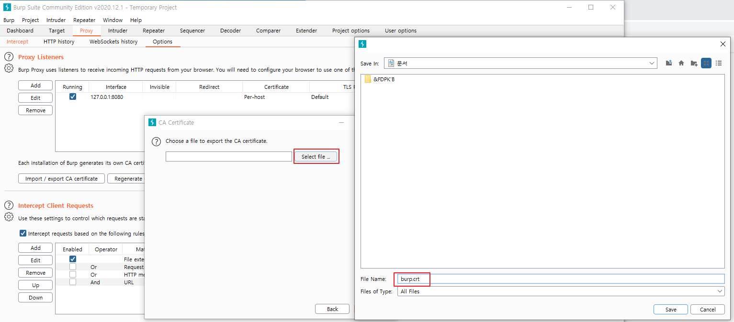Open the &FDPK'B folder icon
This screenshot has width=734, height=322.
pos(368,79)
